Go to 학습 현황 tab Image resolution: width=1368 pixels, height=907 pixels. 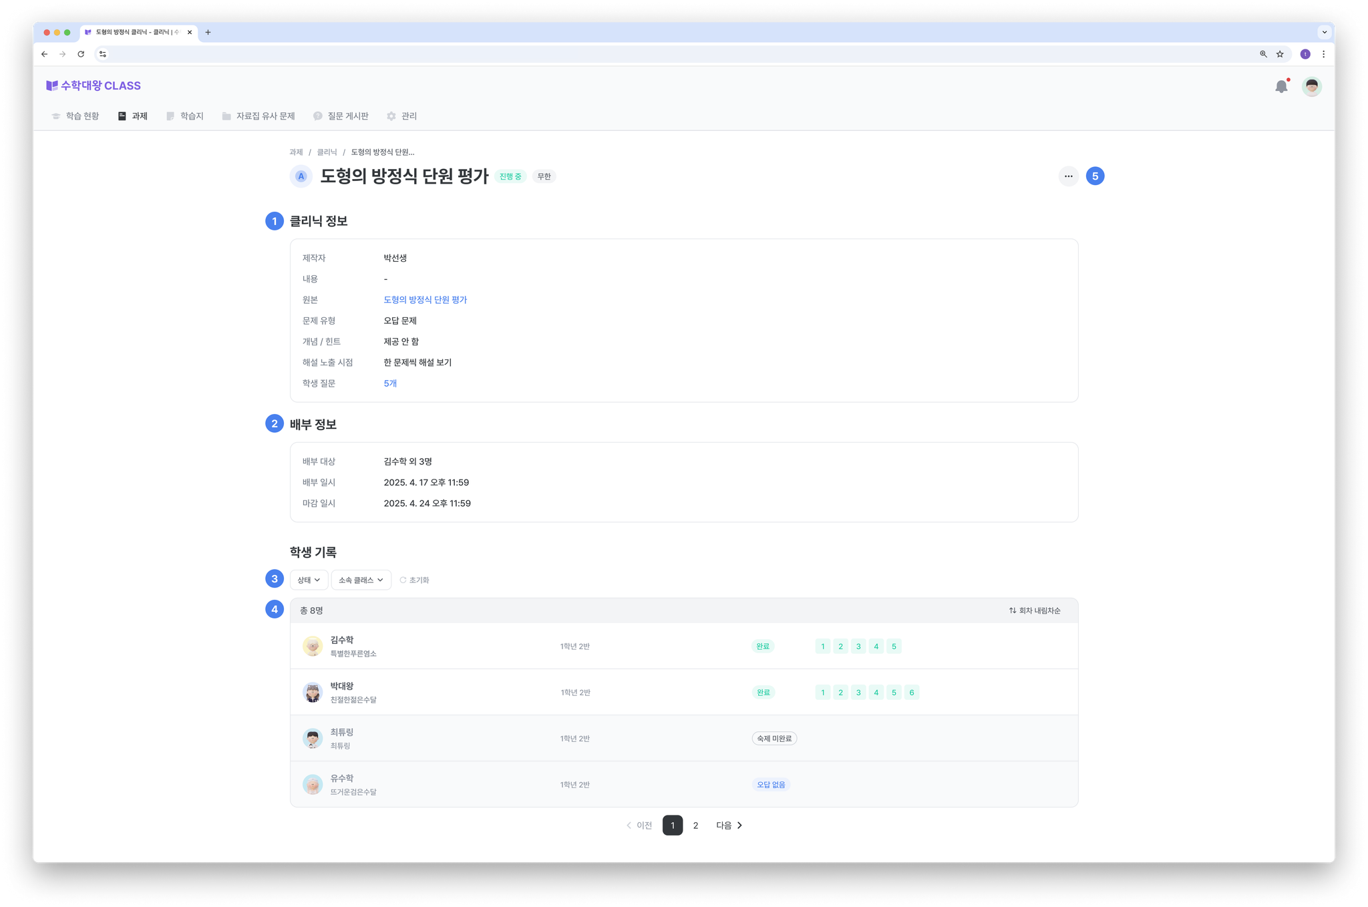tap(75, 116)
